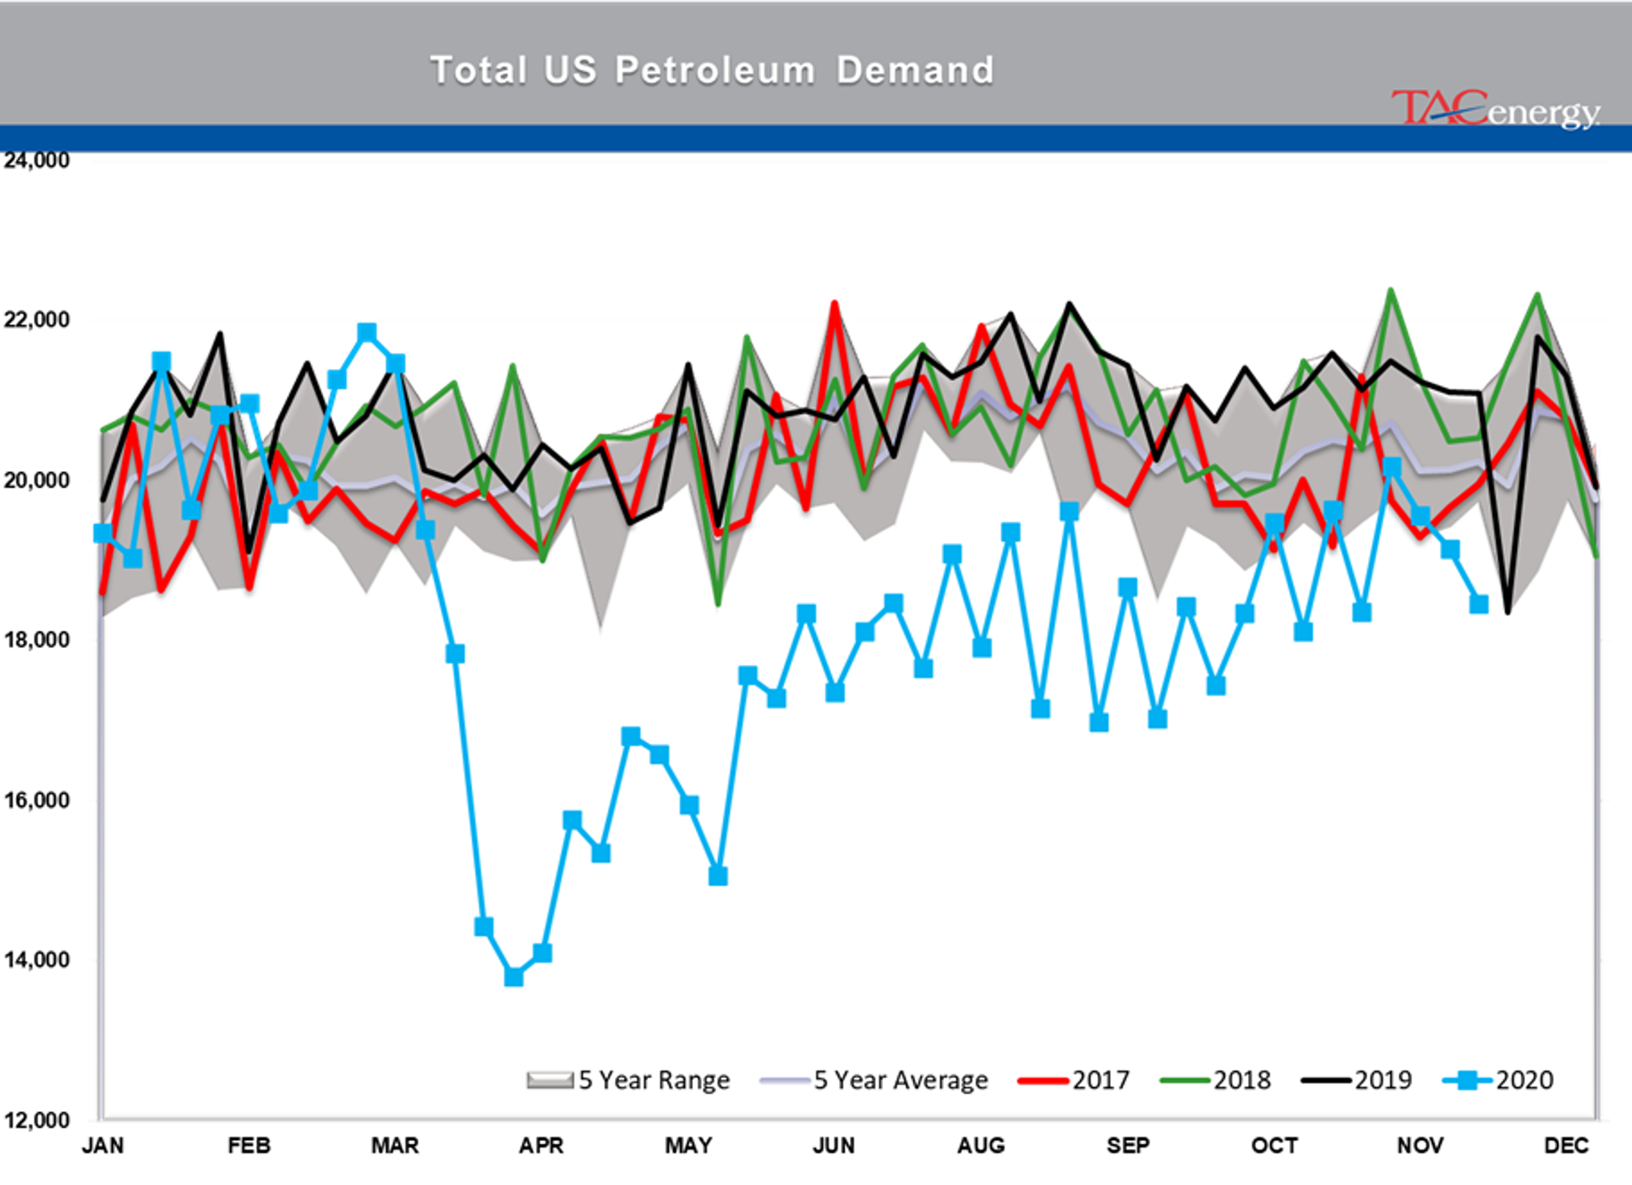Click the NOV x-axis label
Screen dimensions: 1632x1185
pyautogui.click(x=1420, y=1145)
